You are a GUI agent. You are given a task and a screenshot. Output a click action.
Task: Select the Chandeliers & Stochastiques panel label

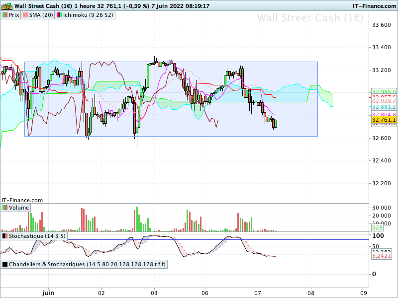(x=87, y=264)
